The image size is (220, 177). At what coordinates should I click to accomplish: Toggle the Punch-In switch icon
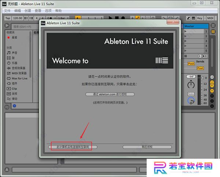(x=164, y=18)
